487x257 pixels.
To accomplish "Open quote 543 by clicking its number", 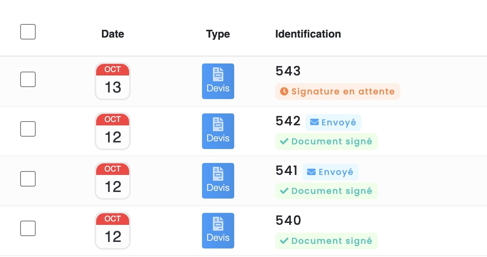I will (288, 71).
